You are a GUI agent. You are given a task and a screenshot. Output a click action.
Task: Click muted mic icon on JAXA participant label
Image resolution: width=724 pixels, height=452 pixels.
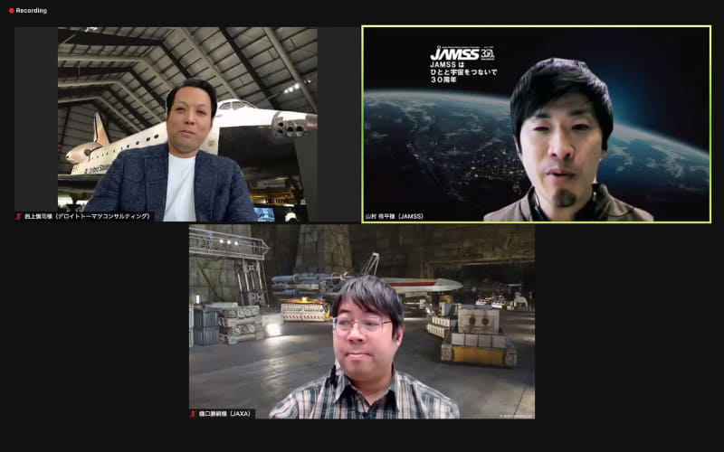(x=194, y=414)
